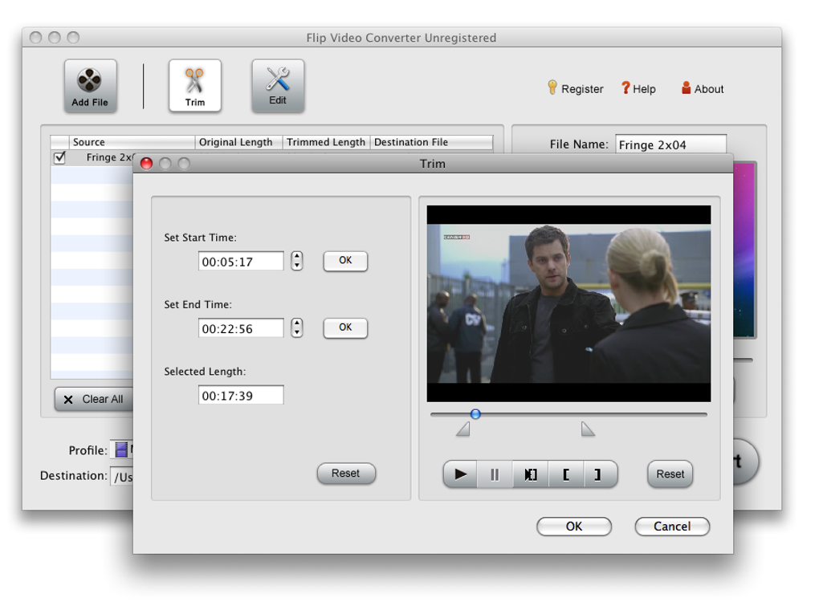This screenshot has width=819, height=610.
Task: Click the blue playhead slider knob
Action: point(475,414)
